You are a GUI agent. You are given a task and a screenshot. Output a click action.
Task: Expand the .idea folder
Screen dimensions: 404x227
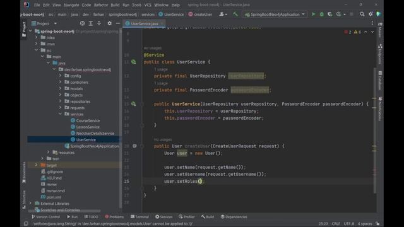pyautogui.click(x=37, y=37)
